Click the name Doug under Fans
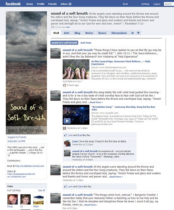The image size is (174, 210). coord(10,207)
